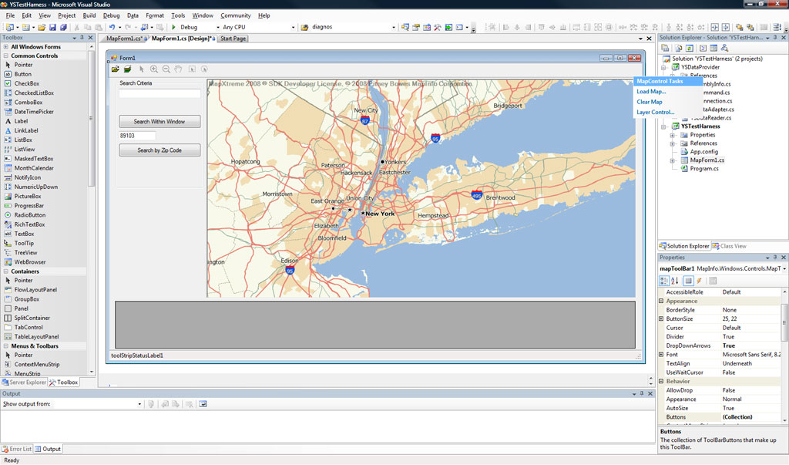Collapse the Containers toolbox group

click(6, 271)
